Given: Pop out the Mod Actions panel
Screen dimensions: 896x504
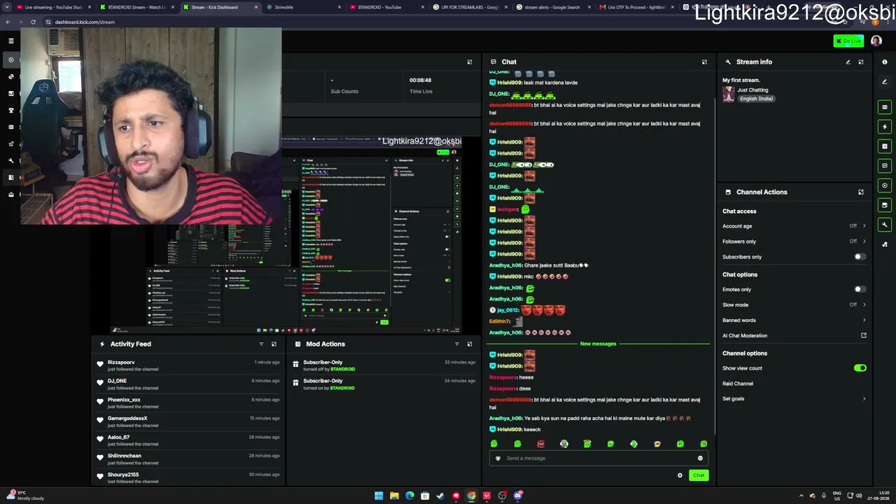Looking at the screenshot, I should click(470, 344).
